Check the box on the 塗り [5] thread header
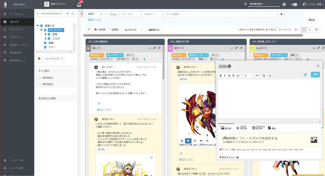Screen dimensions: 325x176 click(89, 48)
